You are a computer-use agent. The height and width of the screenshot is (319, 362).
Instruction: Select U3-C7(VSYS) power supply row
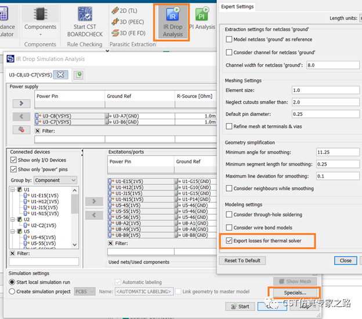(x=126, y=122)
